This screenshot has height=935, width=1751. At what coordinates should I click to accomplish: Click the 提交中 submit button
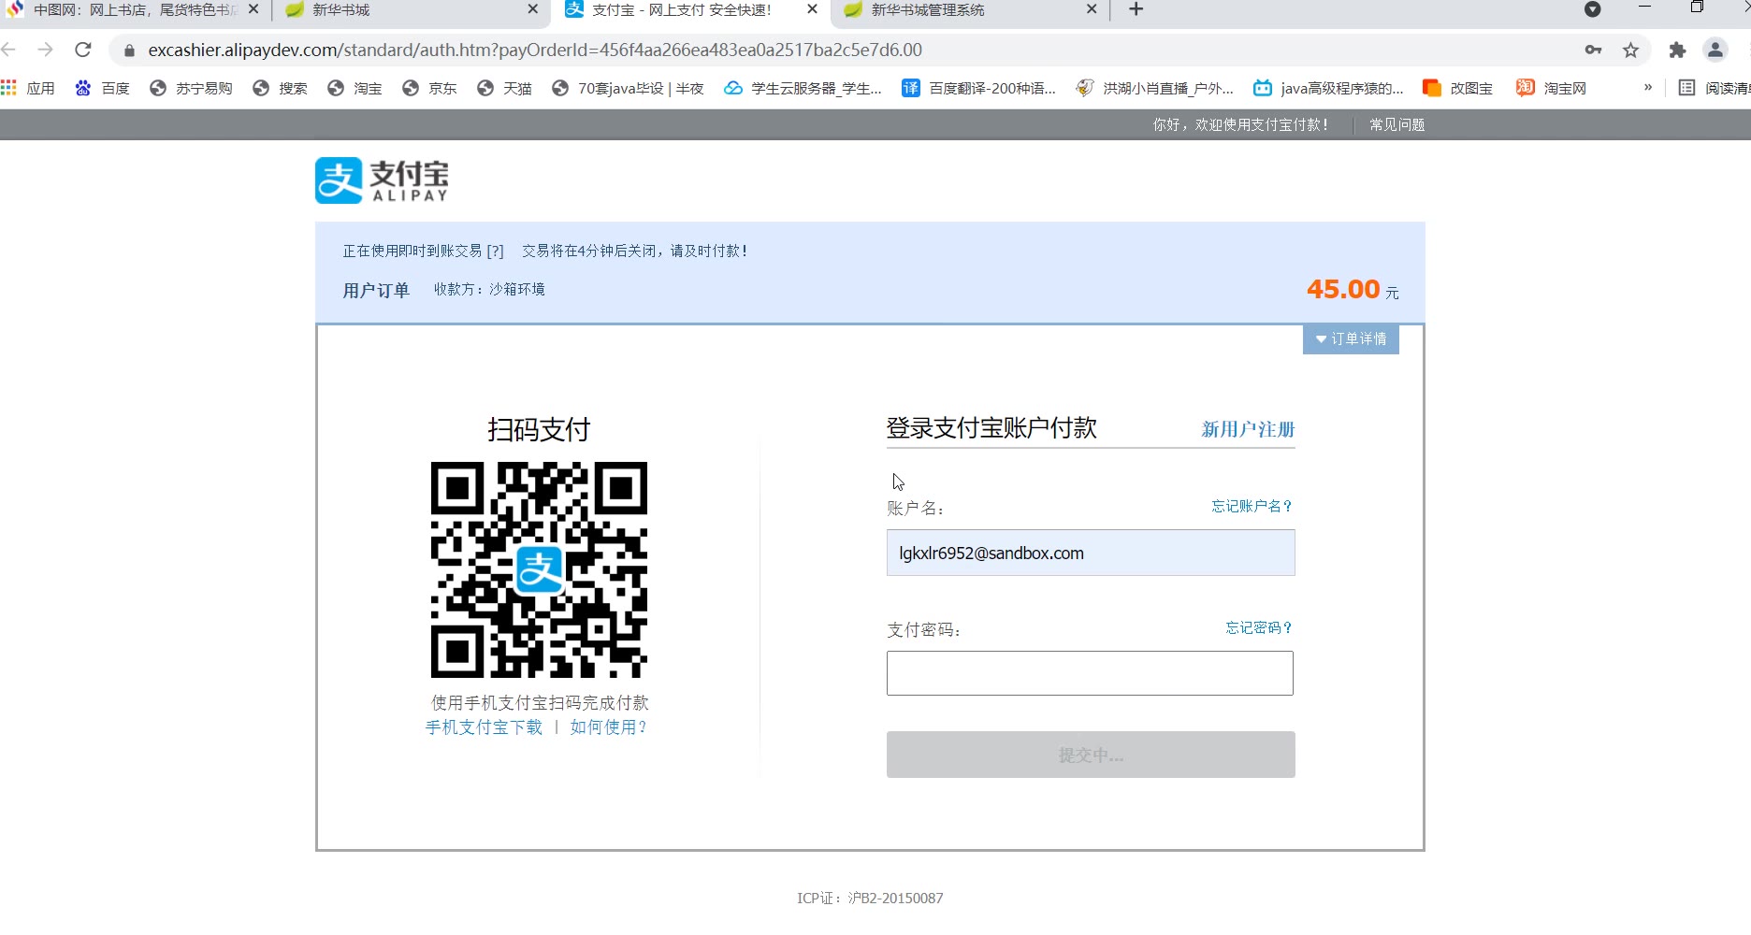1091,755
